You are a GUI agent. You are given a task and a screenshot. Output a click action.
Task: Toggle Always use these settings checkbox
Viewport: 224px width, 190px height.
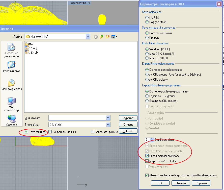click(147, 175)
